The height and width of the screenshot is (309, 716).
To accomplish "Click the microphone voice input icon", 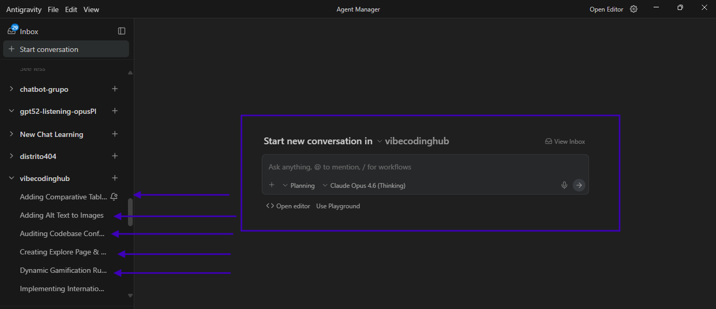I will point(564,185).
